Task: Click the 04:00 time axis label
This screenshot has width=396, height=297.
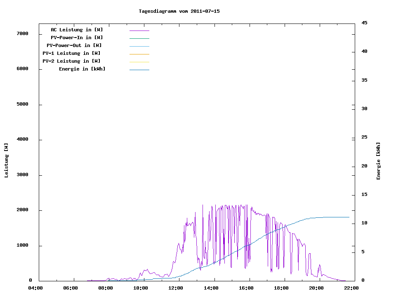Action: coord(35,288)
